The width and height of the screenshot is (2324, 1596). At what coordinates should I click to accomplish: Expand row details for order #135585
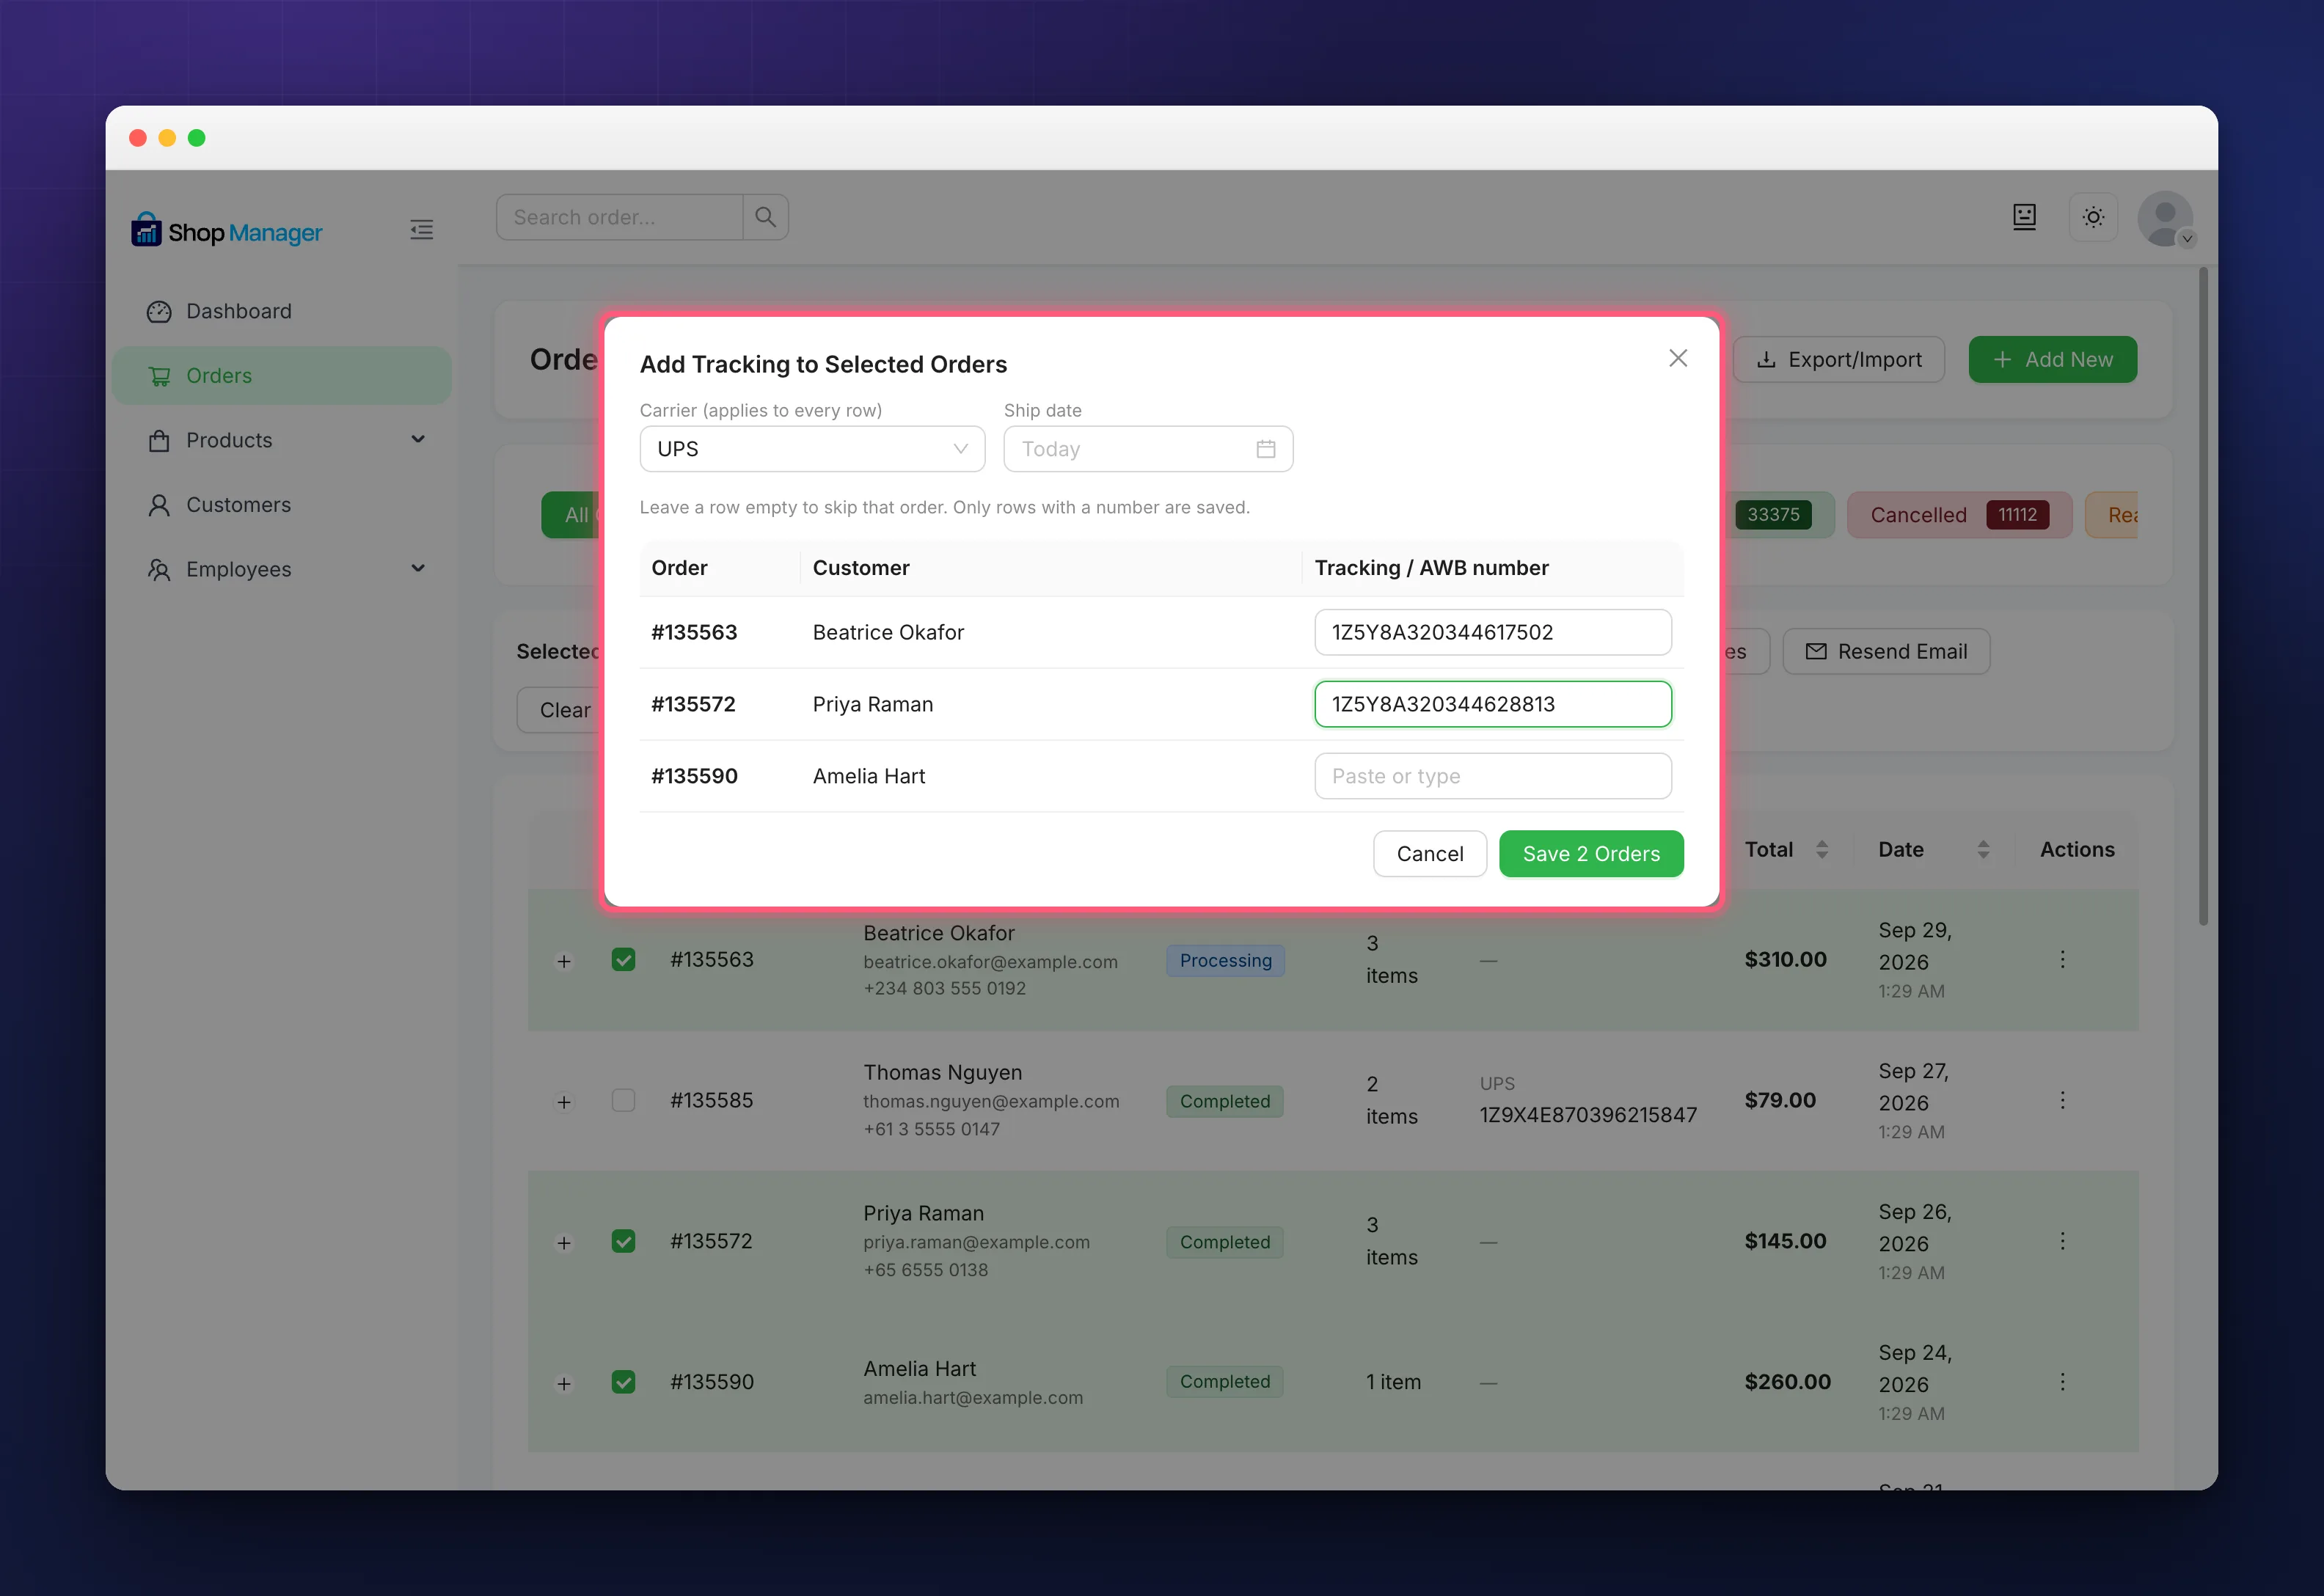point(564,1102)
